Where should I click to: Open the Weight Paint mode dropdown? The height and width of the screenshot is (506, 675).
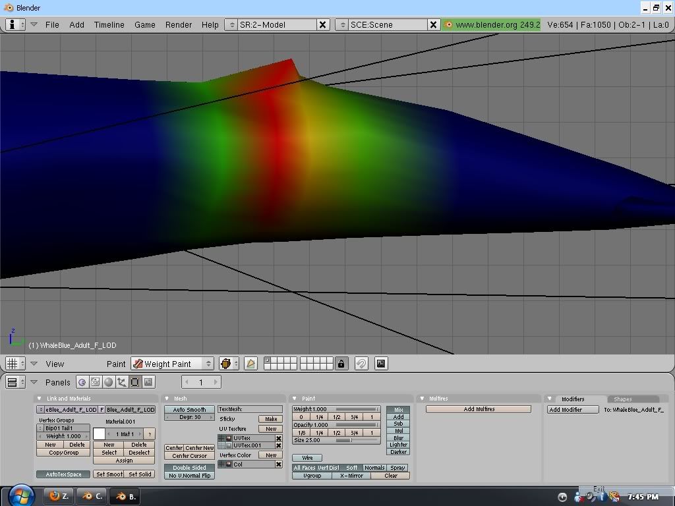click(x=173, y=364)
